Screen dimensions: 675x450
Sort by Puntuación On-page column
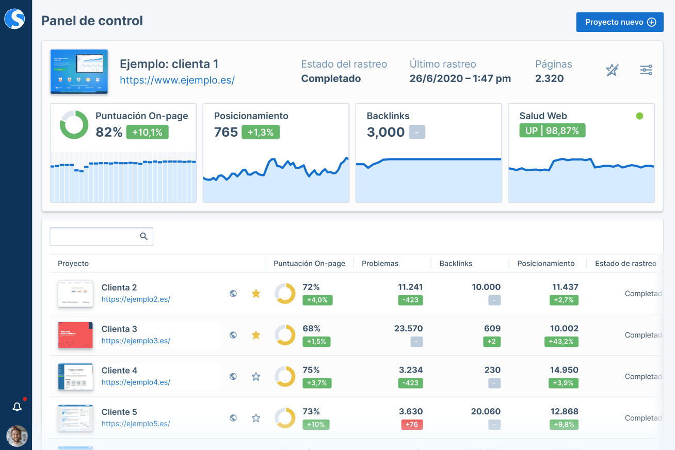click(x=309, y=264)
